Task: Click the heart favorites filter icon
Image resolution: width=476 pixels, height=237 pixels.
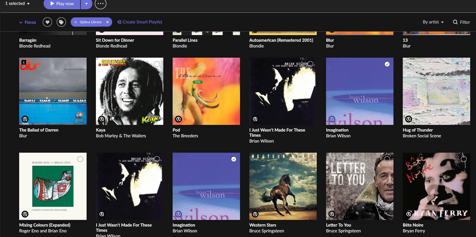Action: [x=47, y=22]
